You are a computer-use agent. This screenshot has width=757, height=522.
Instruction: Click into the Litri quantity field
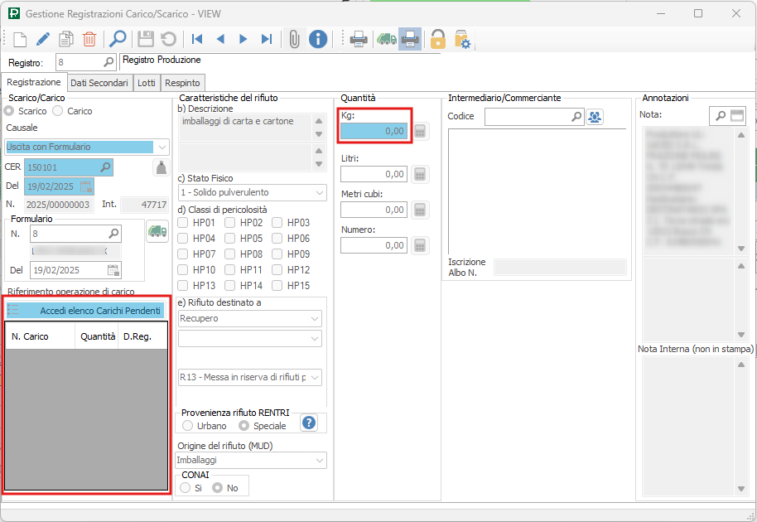click(x=374, y=174)
